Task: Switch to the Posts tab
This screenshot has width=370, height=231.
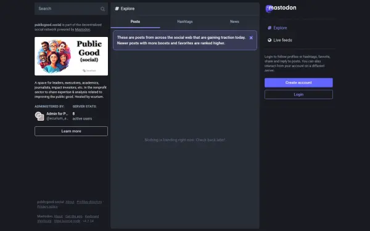Action: (135, 22)
